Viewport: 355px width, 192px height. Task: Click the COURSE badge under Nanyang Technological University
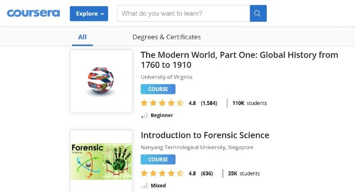pyautogui.click(x=158, y=160)
